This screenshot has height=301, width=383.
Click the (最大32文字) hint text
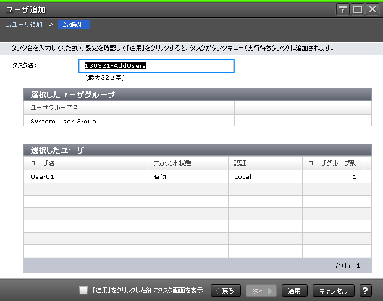105,78
